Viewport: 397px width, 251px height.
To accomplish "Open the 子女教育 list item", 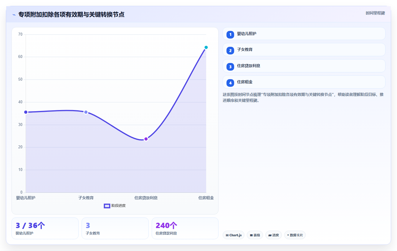I will [x=304, y=50].
